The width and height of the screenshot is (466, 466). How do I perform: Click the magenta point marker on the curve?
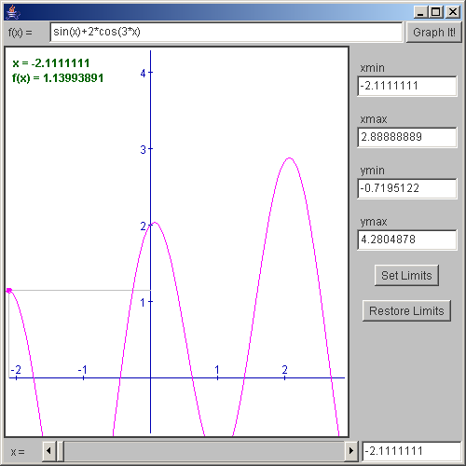(x=9, y=290)
